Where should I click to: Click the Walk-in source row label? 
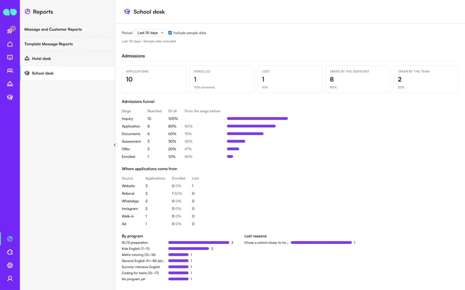coord(128,216)
